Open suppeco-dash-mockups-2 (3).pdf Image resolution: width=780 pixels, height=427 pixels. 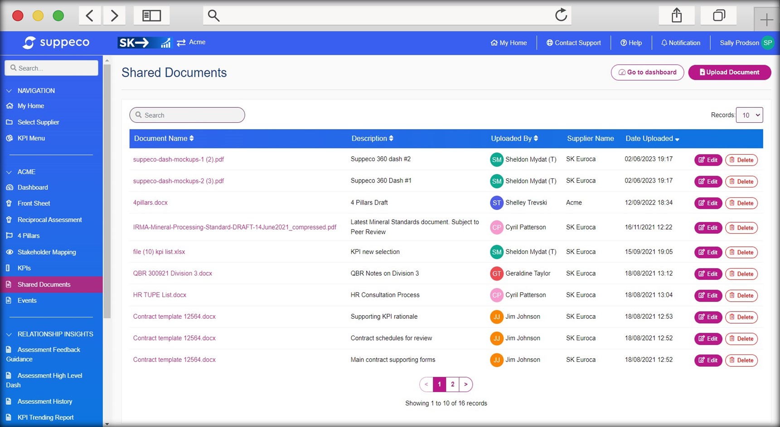(x=179, y=181)
